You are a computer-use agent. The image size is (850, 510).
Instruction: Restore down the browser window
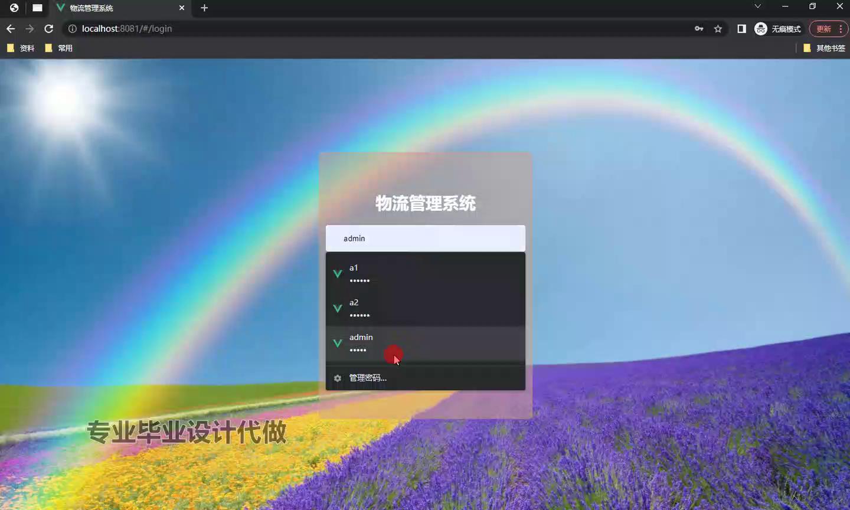pos(812,6)
